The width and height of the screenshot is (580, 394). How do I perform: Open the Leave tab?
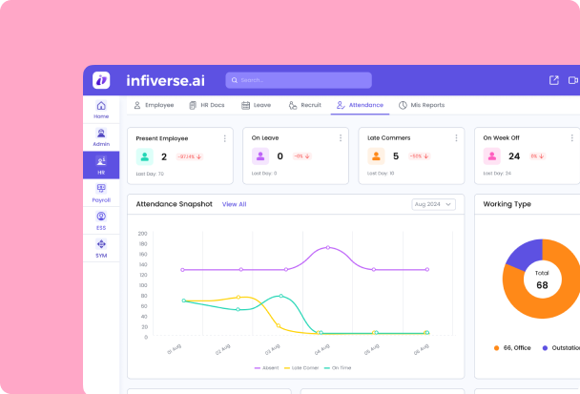[256, 105]
